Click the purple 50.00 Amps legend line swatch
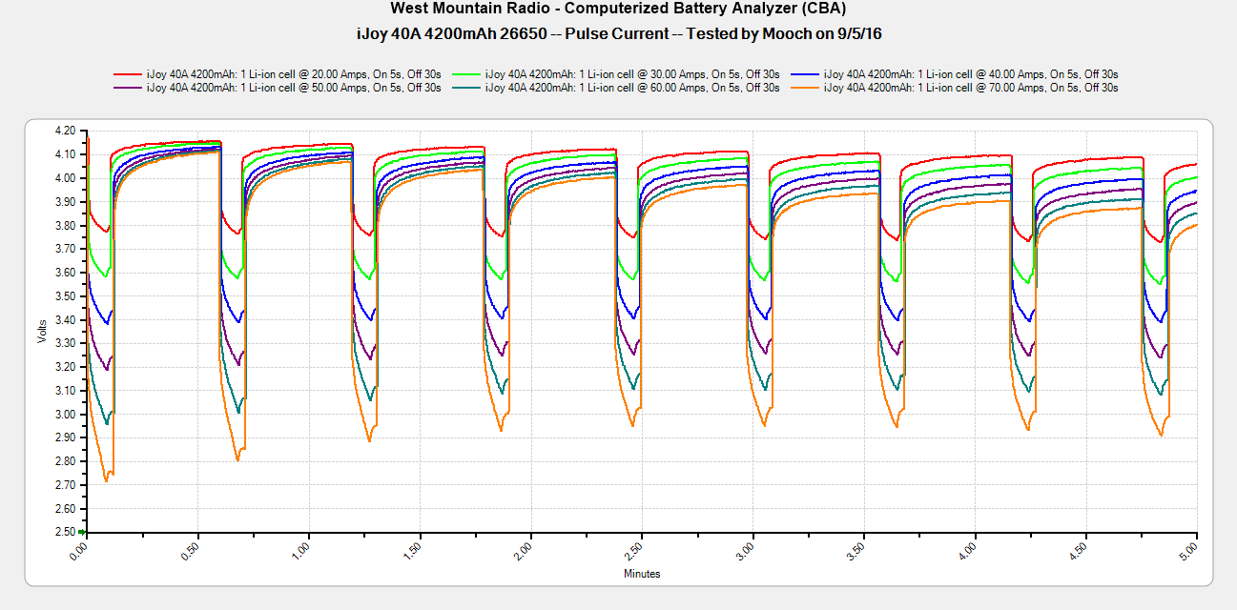This screenshot has width=1237, height=610. coord(128,88)
